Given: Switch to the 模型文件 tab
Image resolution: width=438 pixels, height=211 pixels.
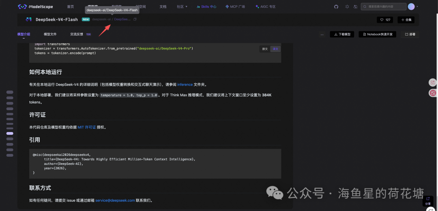Looking at the screenshot, I should pyautogui.click(x=50, y=34).
